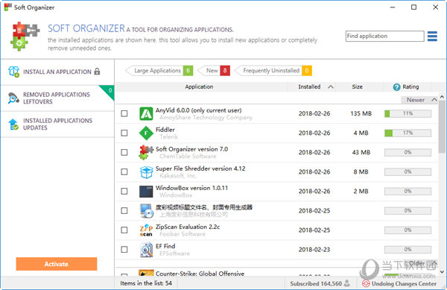This screenshot has width=447, height=290.
Task: Click the Super File Shredder icon
Action: [x=146, y=172]
